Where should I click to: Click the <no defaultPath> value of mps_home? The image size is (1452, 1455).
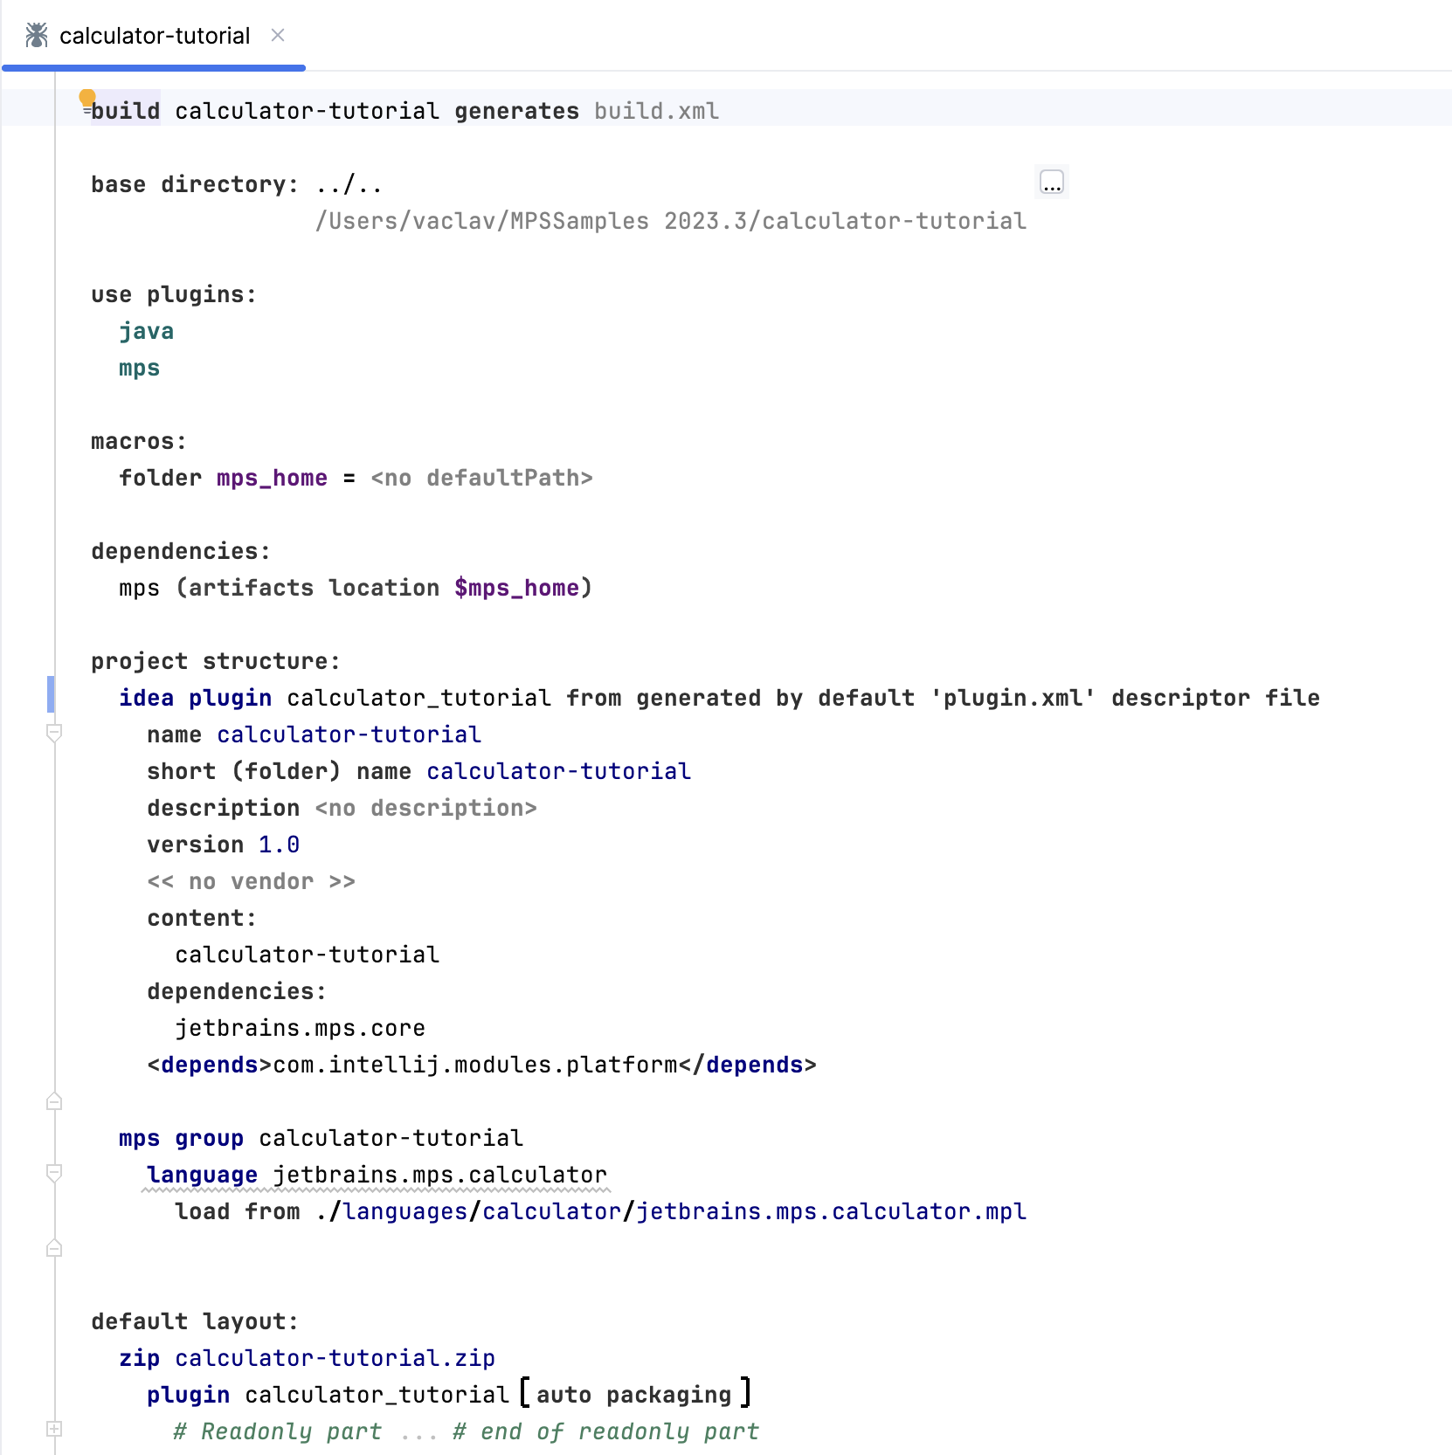click(481, 478)
